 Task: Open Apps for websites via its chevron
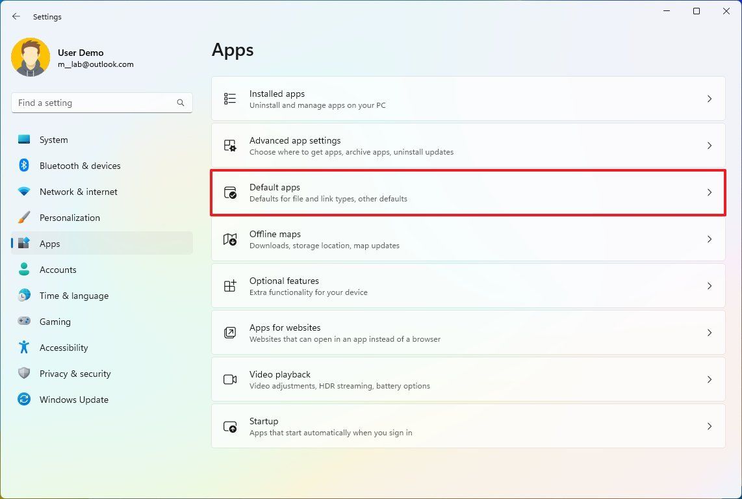pyautogui.click(x=709, y=333)
